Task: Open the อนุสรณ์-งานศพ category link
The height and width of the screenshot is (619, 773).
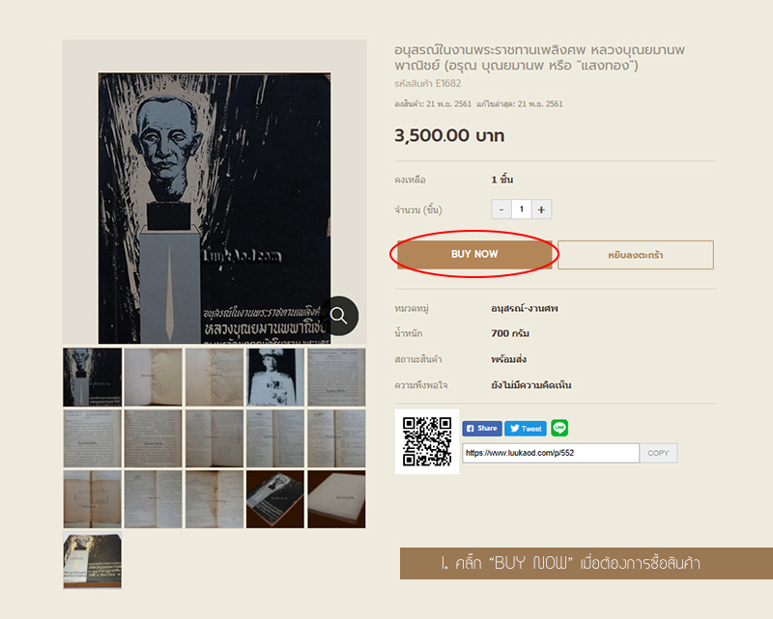Action: tap(525, 308)
